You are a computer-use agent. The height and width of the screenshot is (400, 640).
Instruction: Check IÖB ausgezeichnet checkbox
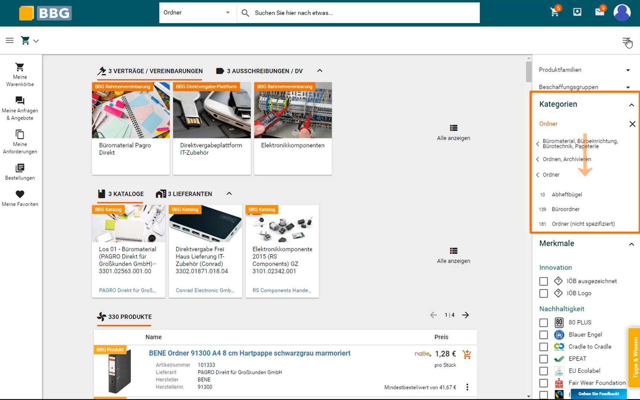tap(544, 281)
